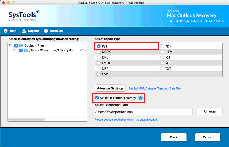Uncheck Maintain Folder Hierarchy checkbox
The width and height of the screenshot is (229, 147).
[97, 98]
